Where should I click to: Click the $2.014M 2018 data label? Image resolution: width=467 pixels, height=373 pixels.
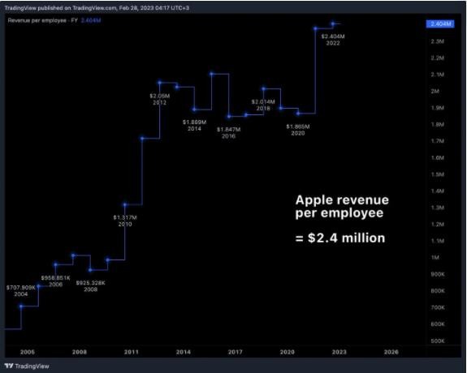click(263, 105)
